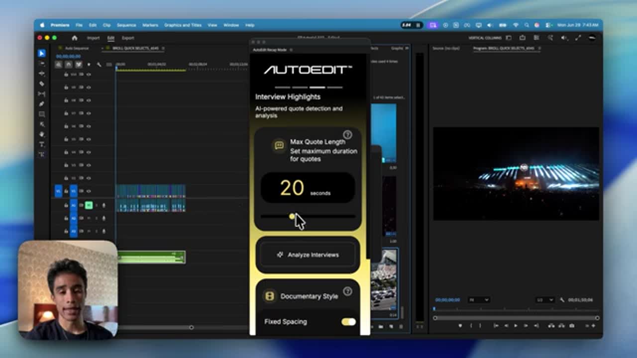Toggle V1 track eye visibility
This screenshot has height=358, width=637.
pyautogui.click(x=89, y=191)
